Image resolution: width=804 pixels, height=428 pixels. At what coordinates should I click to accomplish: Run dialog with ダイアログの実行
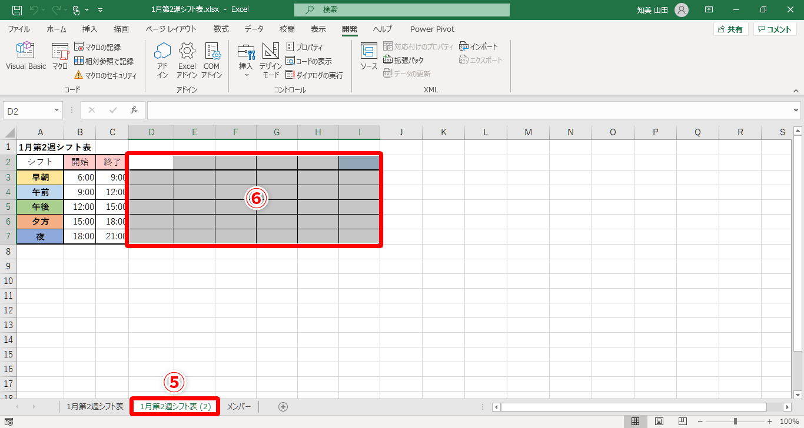(x=314, y=75)
